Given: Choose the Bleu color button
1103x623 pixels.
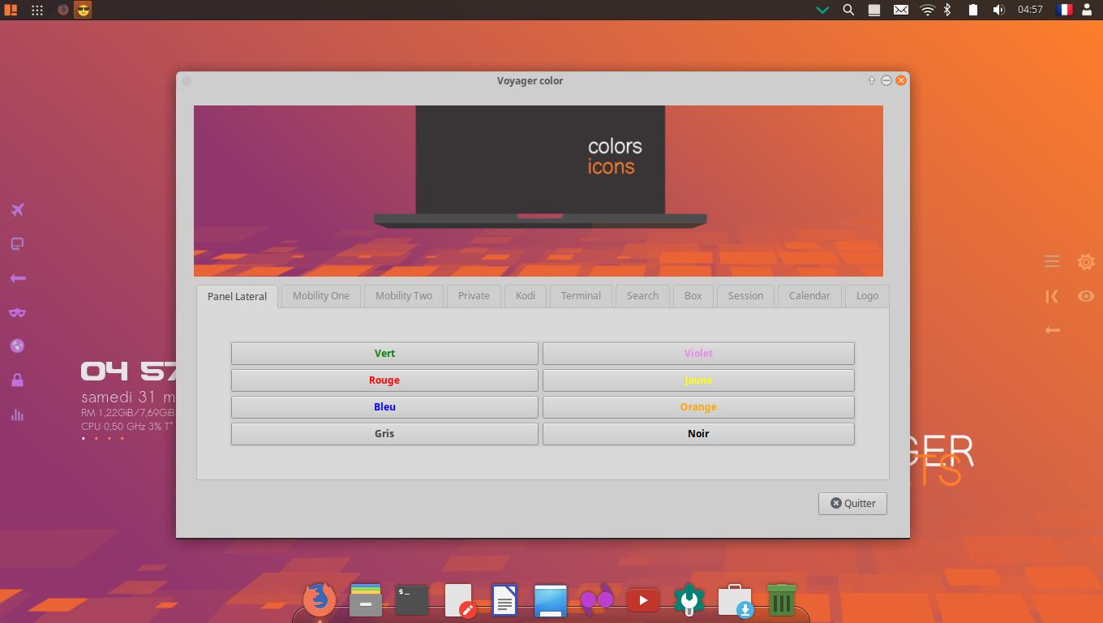Looking at the screenshot, I should (x=384, y=406).
